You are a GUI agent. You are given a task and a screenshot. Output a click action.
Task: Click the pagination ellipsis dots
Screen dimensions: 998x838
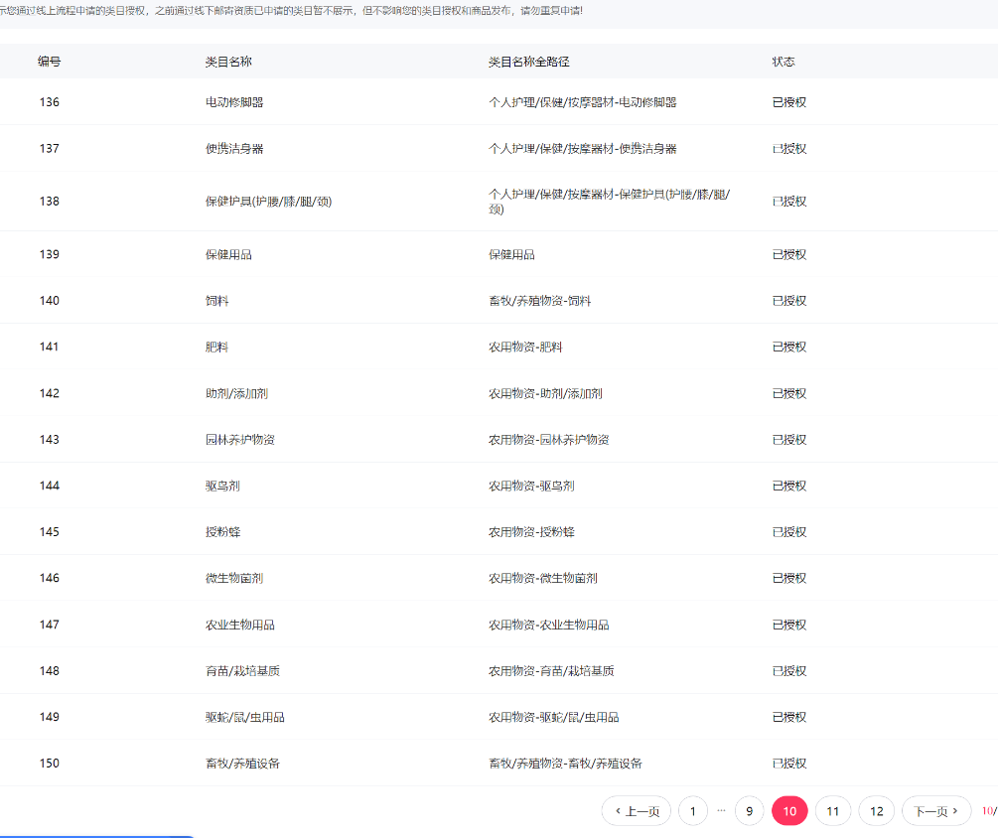[x=721, y=810]
